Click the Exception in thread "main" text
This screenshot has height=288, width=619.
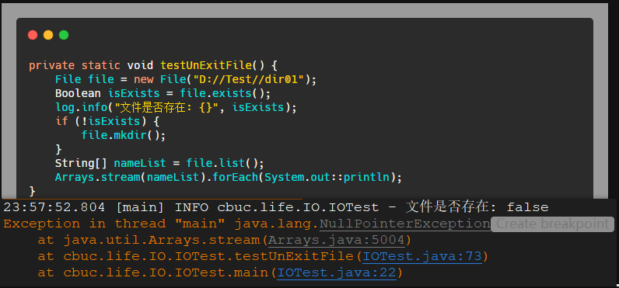[114, 224]
